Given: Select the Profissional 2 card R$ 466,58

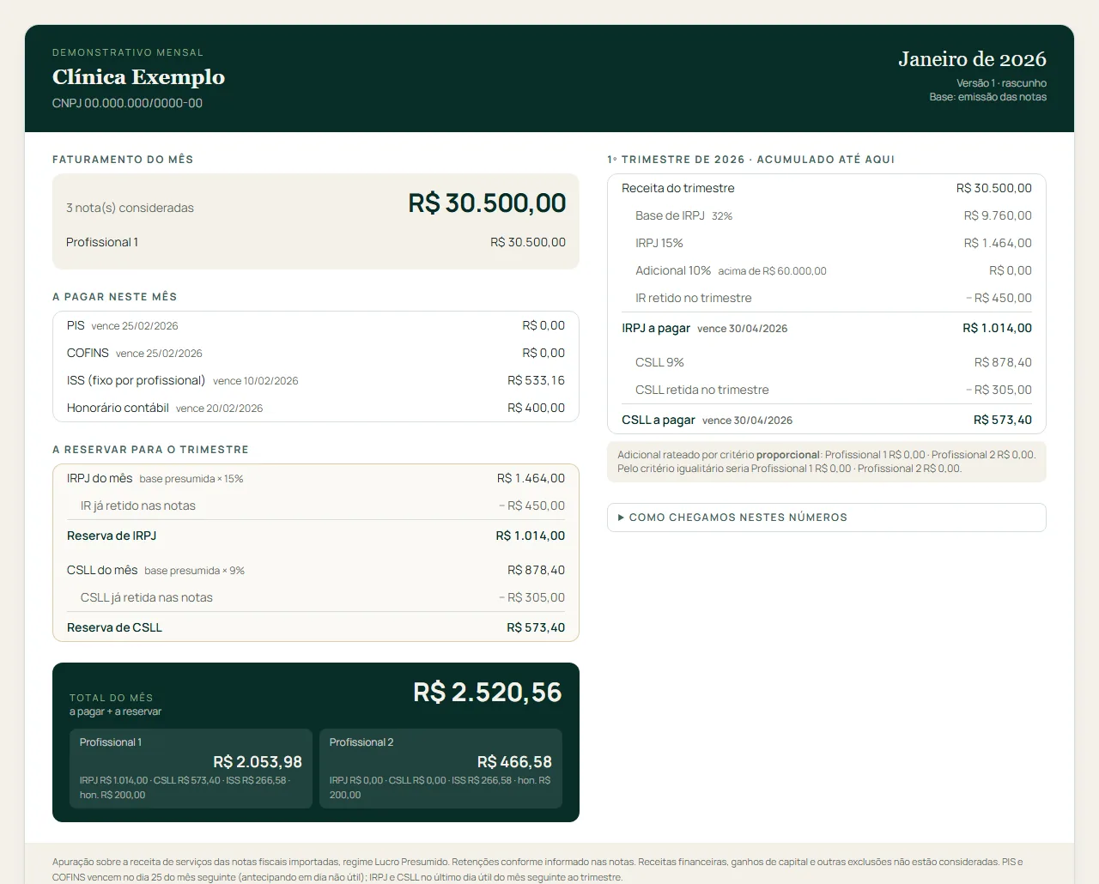Looking at the screenshot, I should (440, 769).
